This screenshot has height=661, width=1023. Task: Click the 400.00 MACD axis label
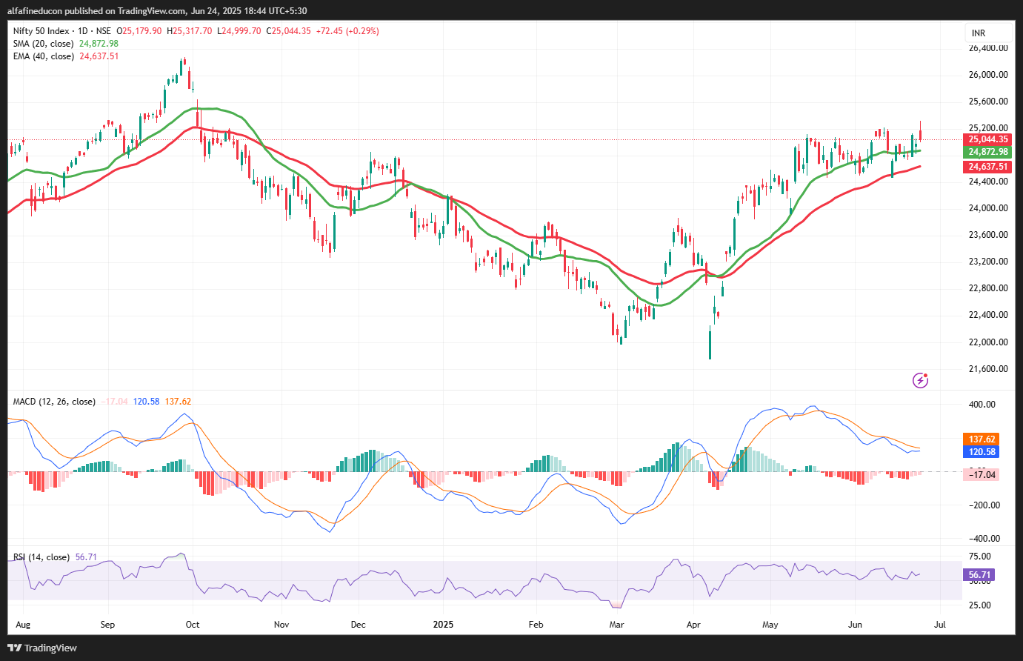[x=982, y=405]
